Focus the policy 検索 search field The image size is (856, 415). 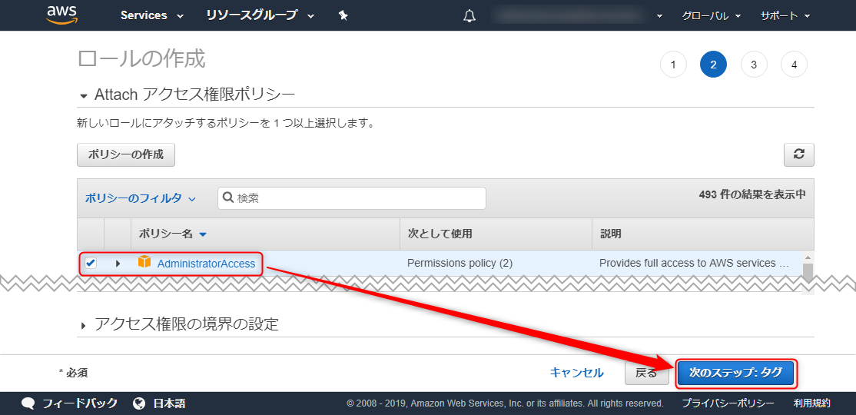click(352, 198)
